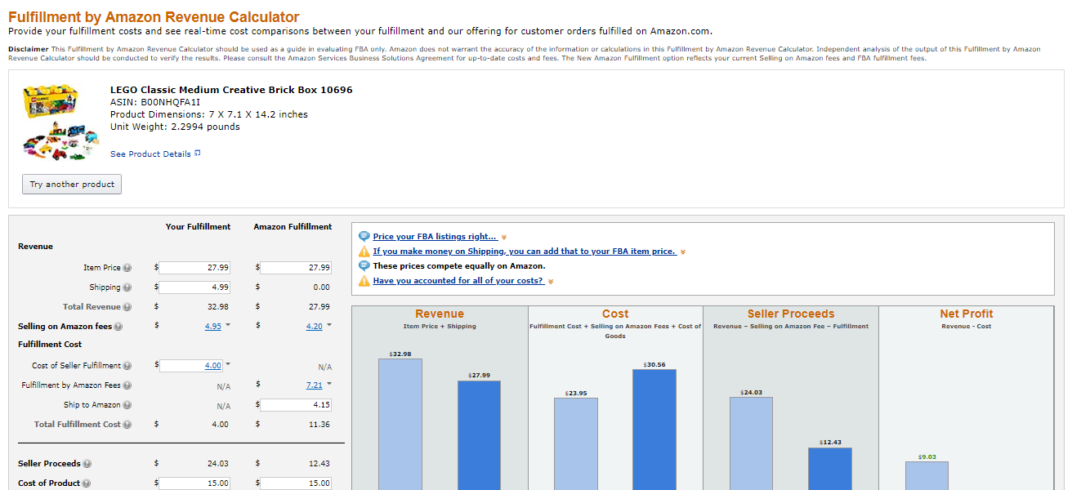Click warning icon beside the Shipping money tip
The image size is (1072, 490).
point(364,251)
